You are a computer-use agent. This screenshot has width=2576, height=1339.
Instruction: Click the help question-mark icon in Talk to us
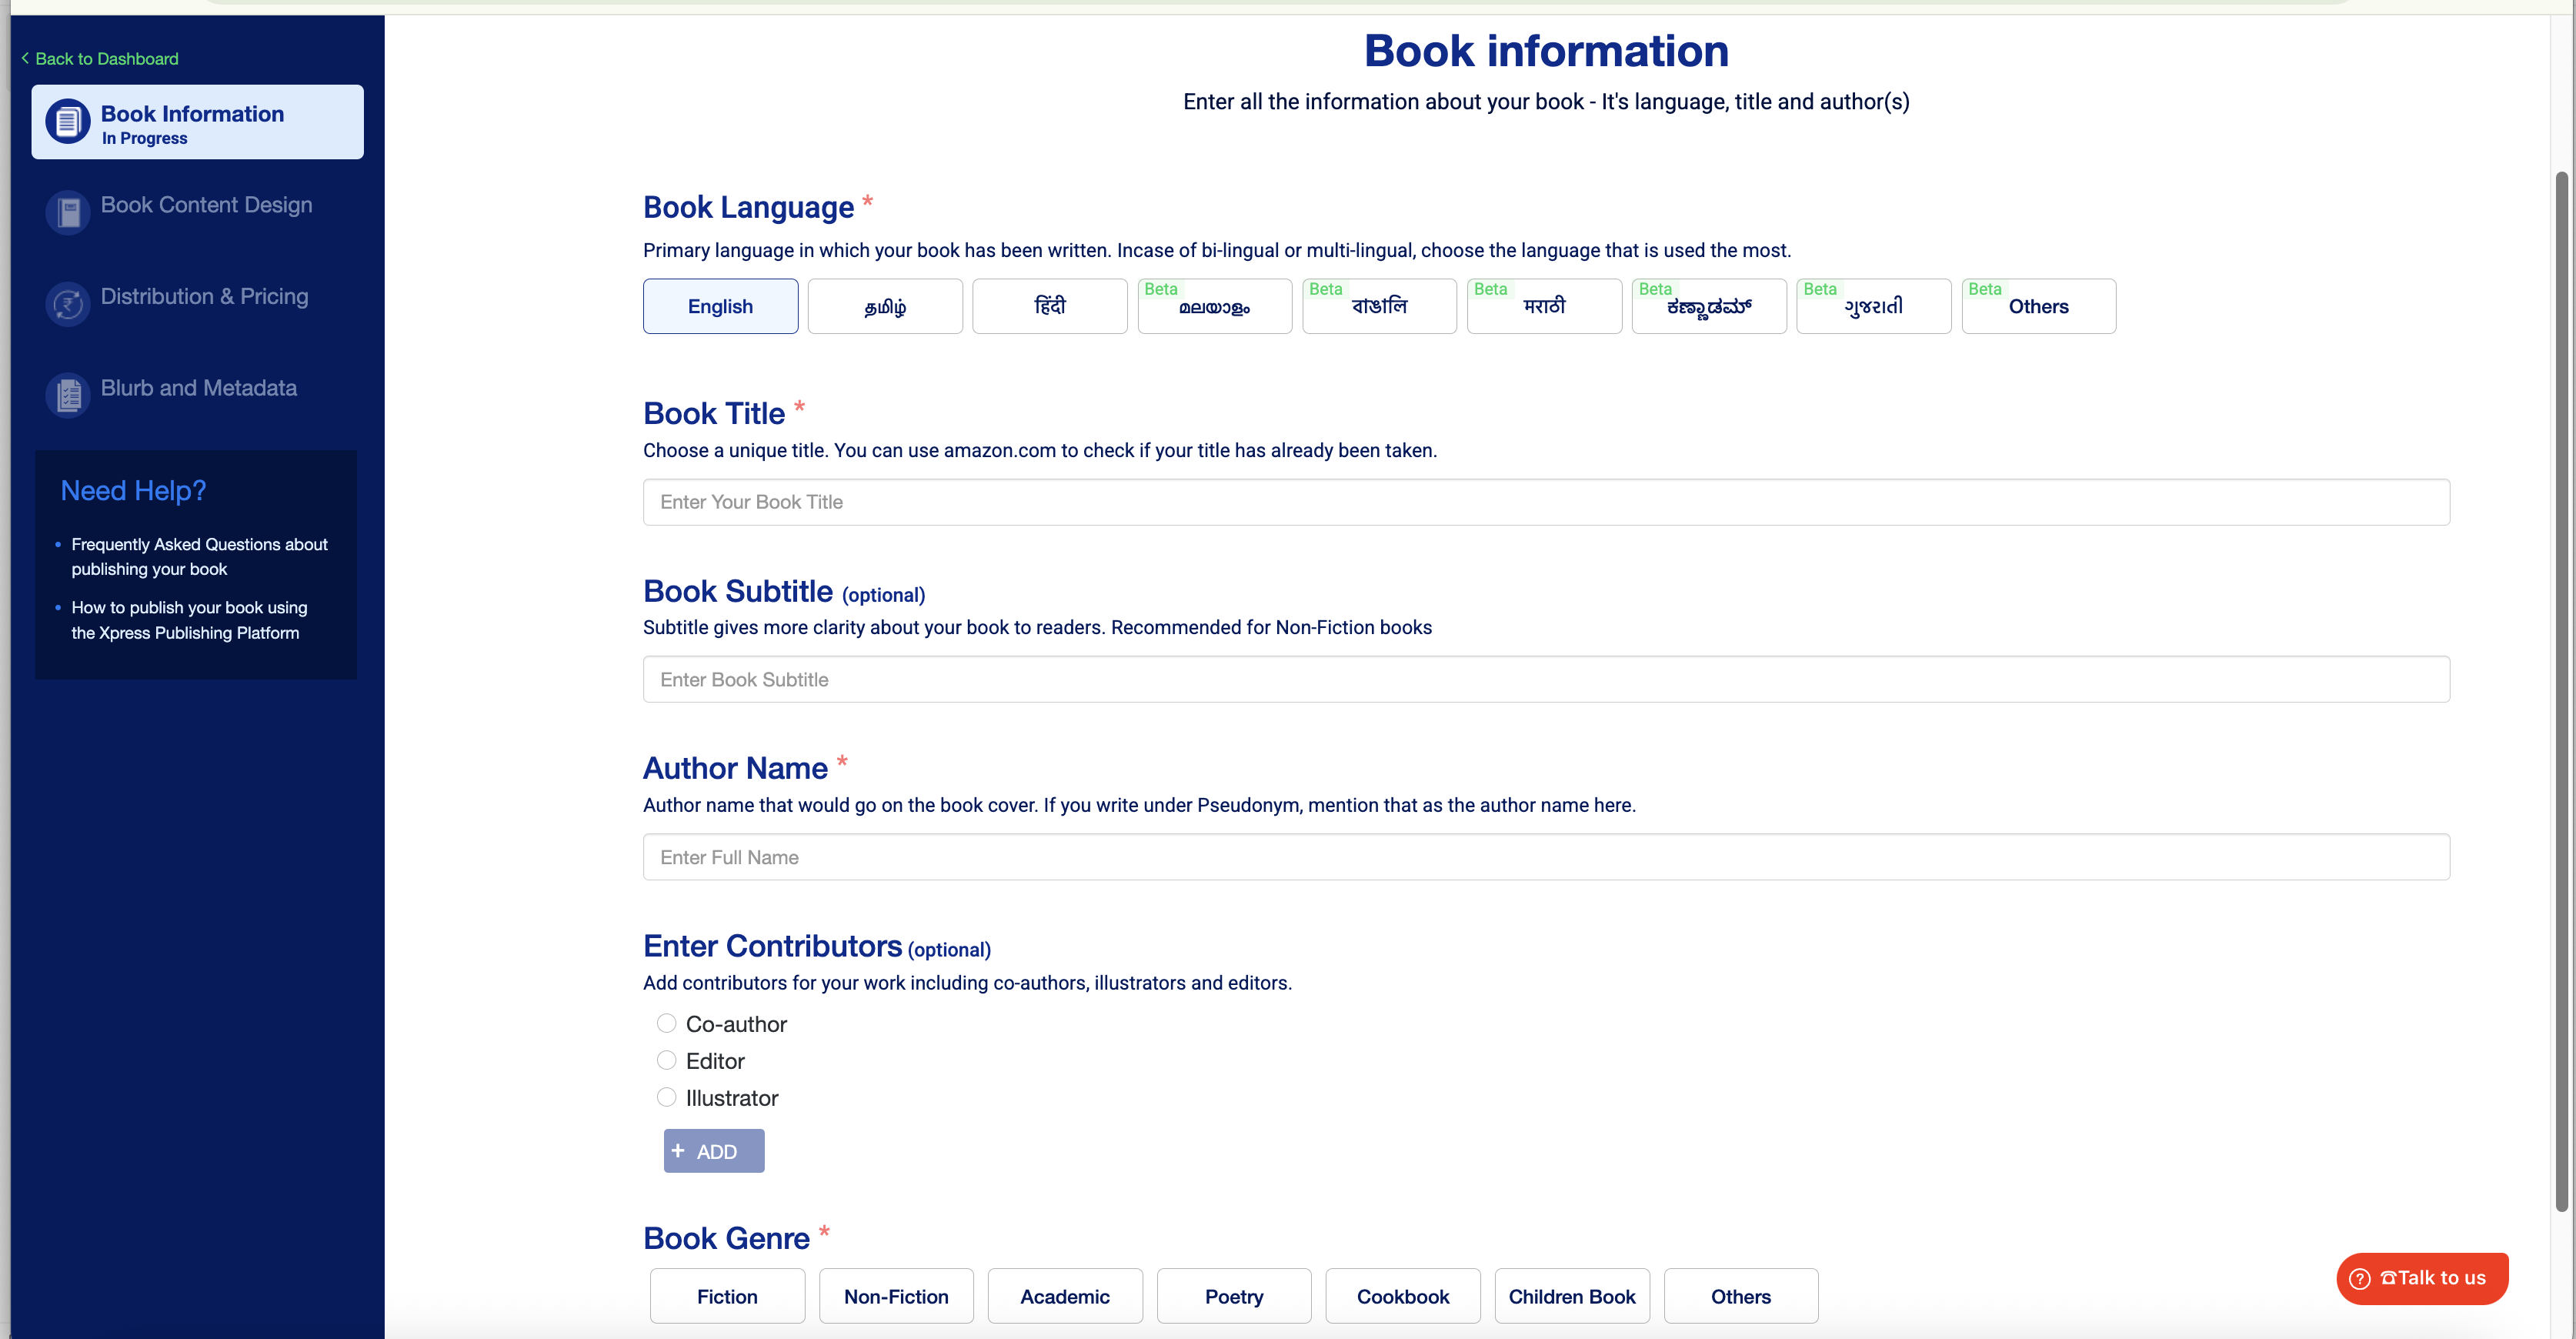point(2359,1278)
